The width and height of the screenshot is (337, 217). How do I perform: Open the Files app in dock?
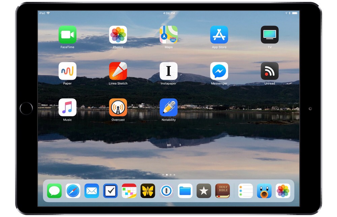click(x=185, y=191)
